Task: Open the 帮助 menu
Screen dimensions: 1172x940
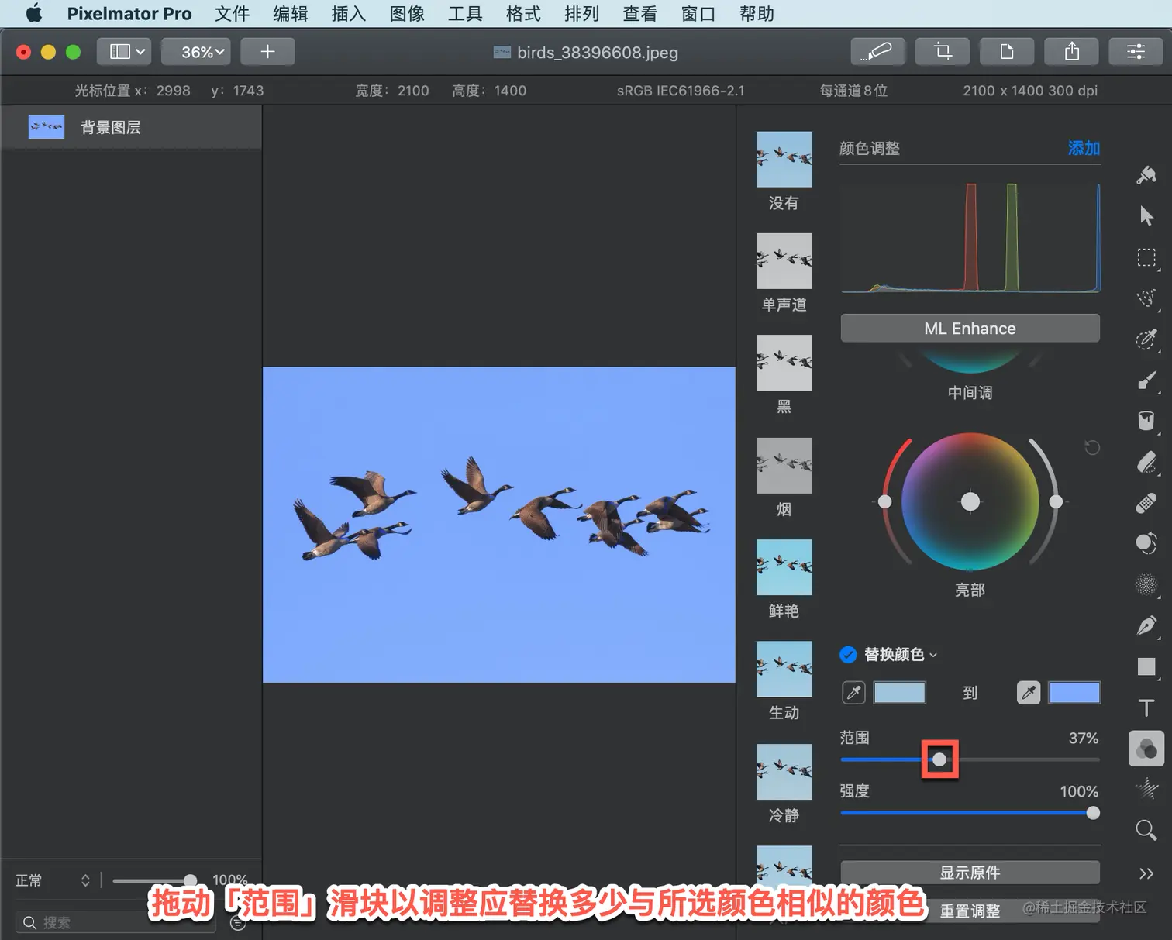Action: click(757, 14)
